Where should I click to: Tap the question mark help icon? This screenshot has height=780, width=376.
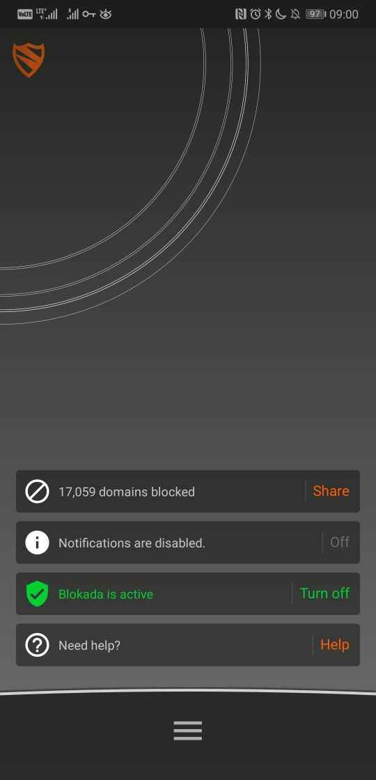[38, 645]
